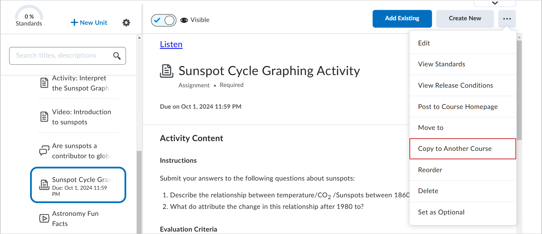The height and width of the screenshot is (234, 542).
Task: Select Copy to Another Course
Action: point(463,149)
